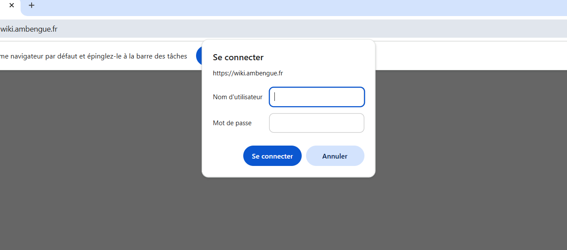The width and height of the screenshot is (567, 250).
Task: Click the Se connecter dialog title
Action: 237,57
